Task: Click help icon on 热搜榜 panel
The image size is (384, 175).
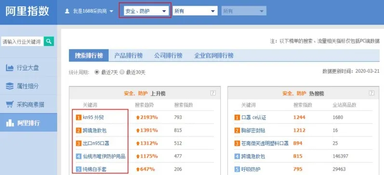Action: (x=371, y=93)
